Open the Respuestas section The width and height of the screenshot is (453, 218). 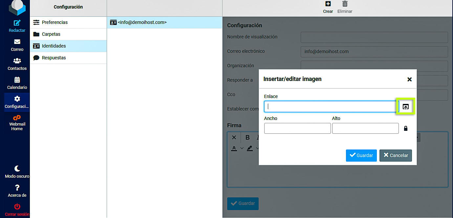54,58
